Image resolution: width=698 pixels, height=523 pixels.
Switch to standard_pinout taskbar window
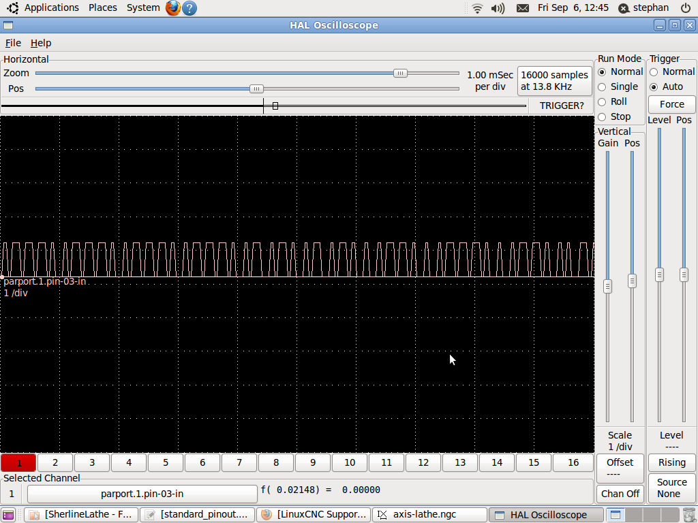pos(197,515)
